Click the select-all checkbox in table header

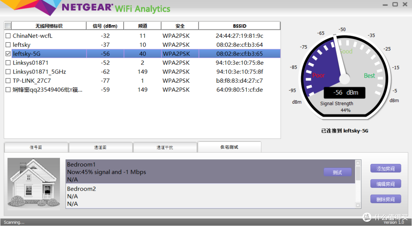7,25
